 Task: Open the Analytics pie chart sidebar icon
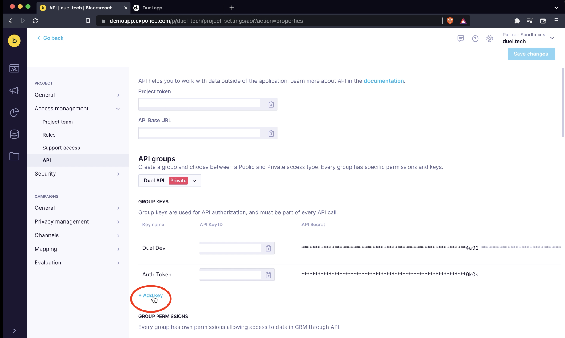click(14, 113)
